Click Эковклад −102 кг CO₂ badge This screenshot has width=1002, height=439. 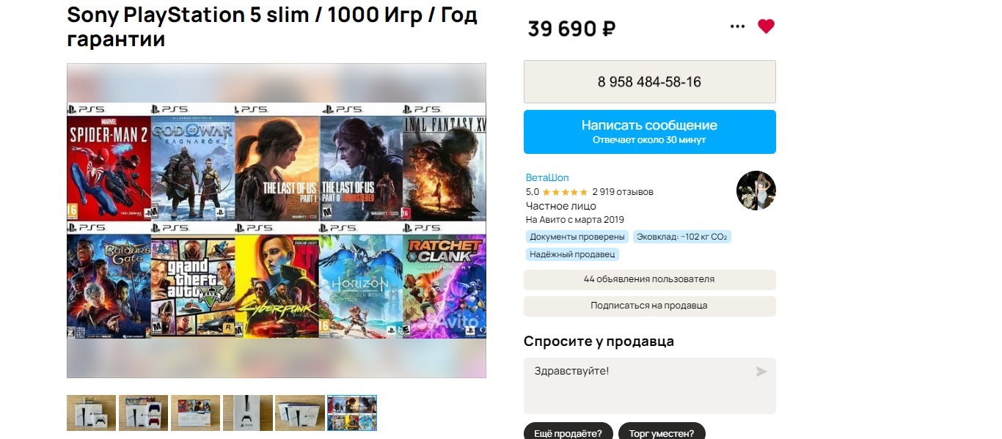point(681,237)
